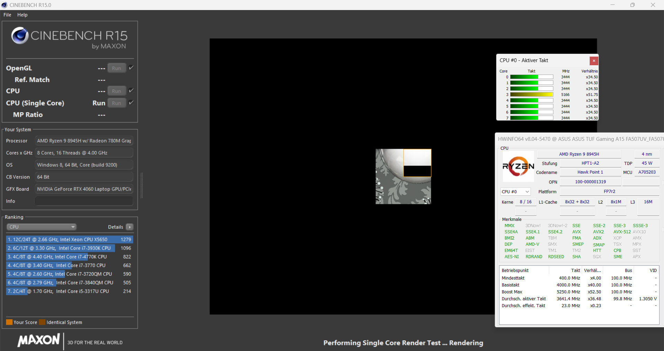Image resolution: width=664 pixels, height=351 pixels.
Task: Open the Ranking CPU dropdown
Action: click(41, 227)
